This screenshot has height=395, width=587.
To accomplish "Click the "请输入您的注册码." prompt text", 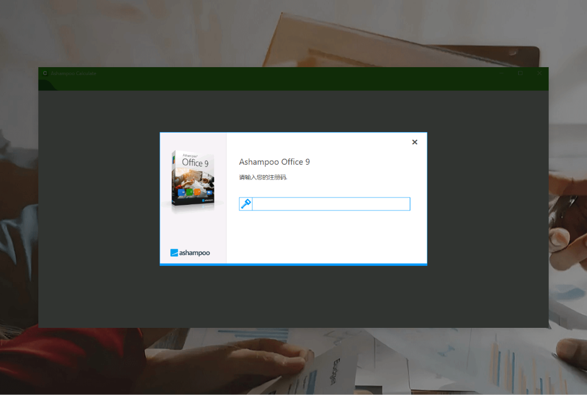I will click(x=263, y=177).
